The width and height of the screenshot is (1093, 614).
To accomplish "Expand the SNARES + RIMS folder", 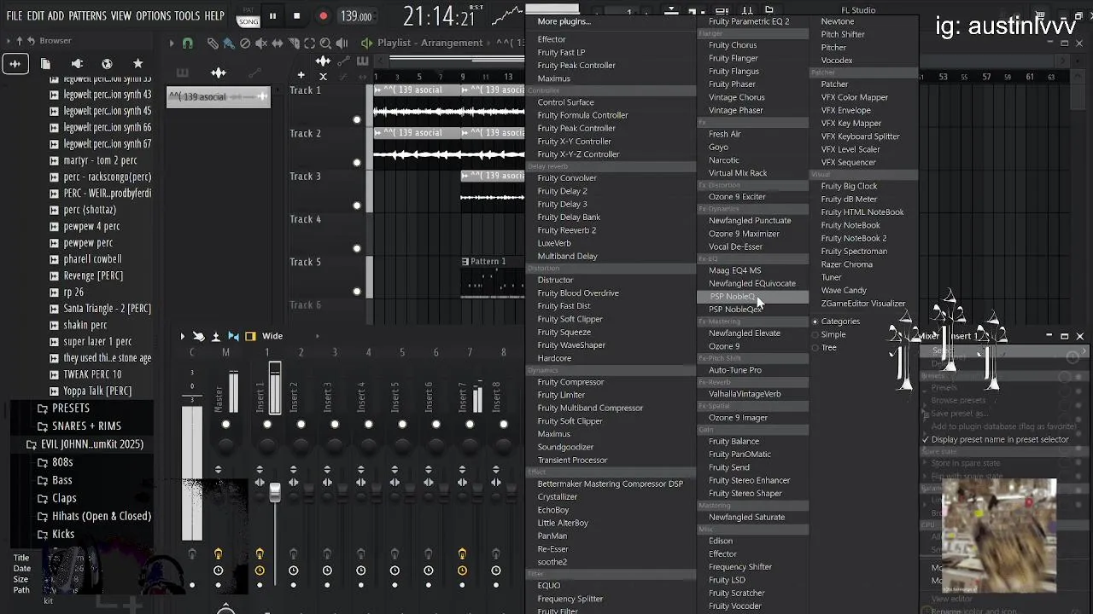I will click(79, 426).
